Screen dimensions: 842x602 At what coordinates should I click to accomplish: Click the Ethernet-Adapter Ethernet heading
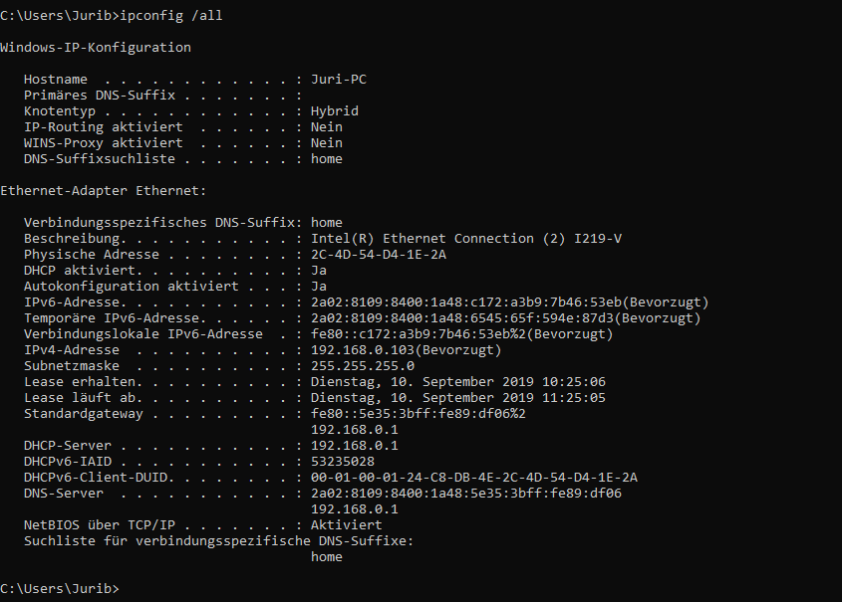103,191
